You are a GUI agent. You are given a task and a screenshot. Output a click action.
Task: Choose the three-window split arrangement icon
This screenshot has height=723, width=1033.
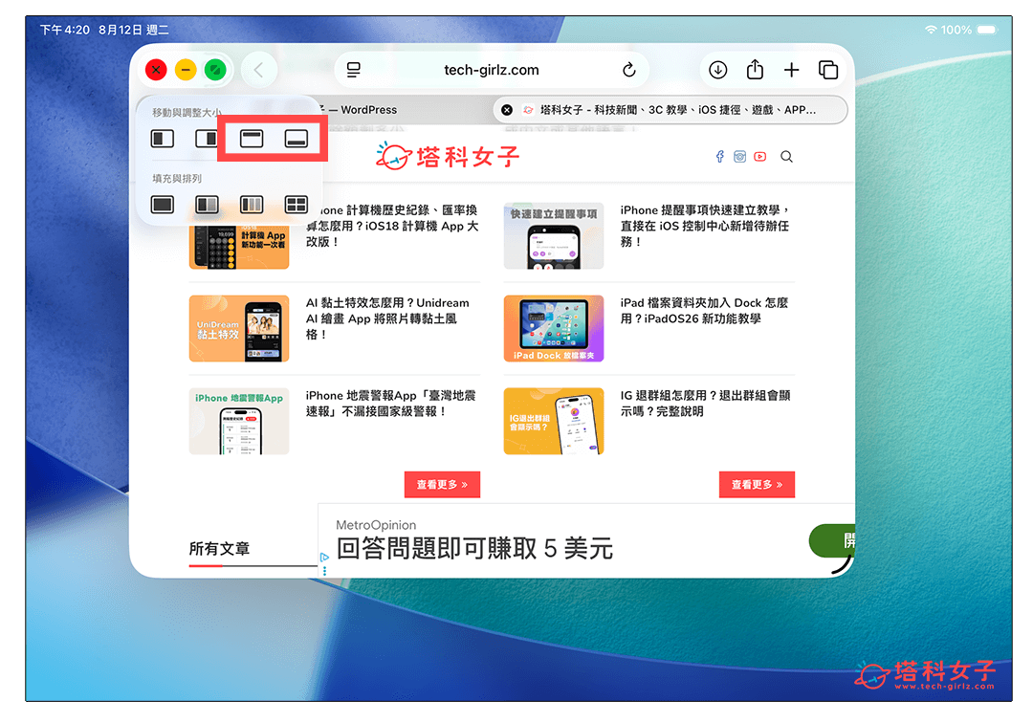pos(253,204)
